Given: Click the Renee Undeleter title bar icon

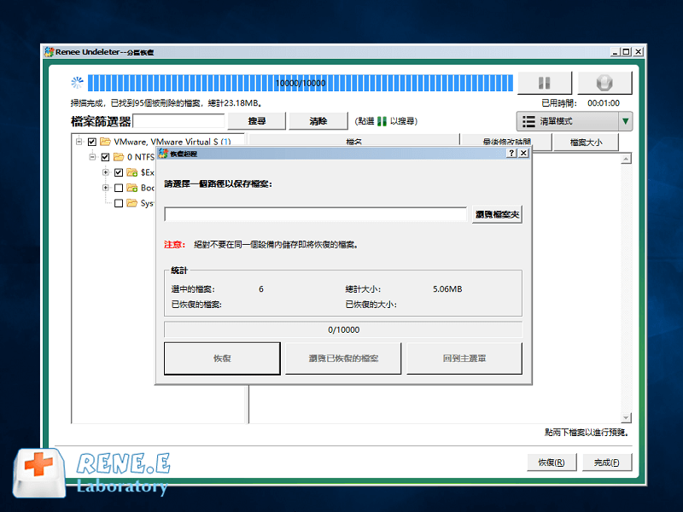Looking at the screenshot, I should [49, 52].
